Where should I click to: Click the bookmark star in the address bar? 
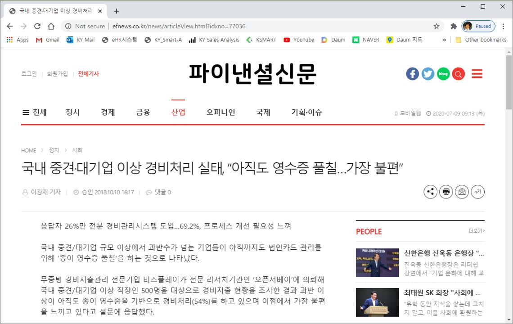tap(436, 26)
